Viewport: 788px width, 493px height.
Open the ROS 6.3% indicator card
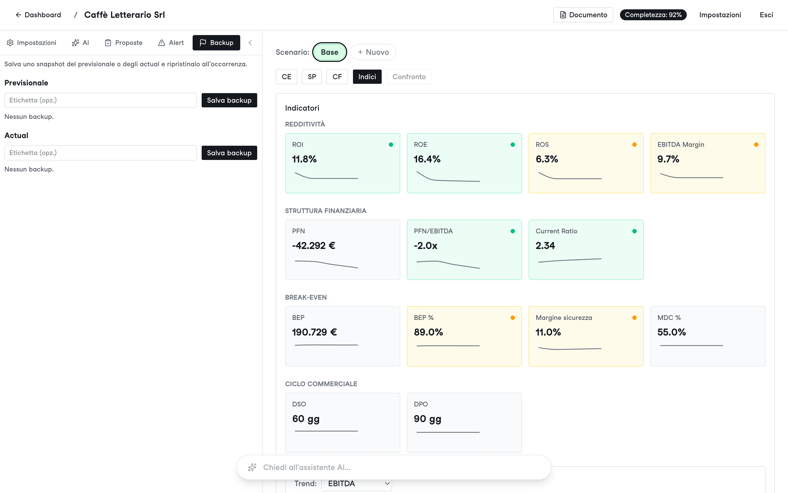click(586, 163)
